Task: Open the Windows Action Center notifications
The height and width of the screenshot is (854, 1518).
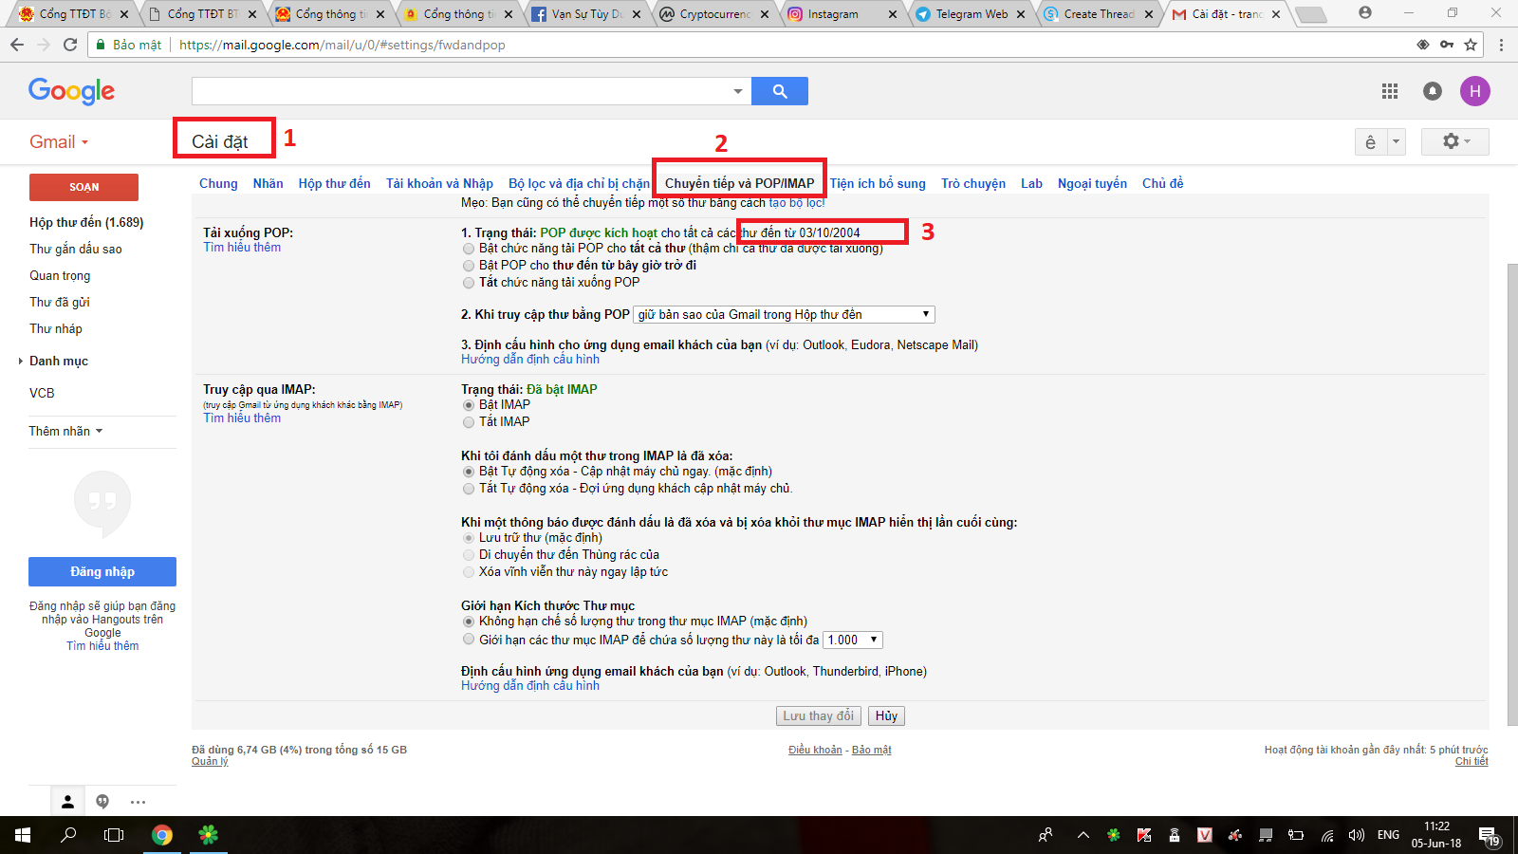Action: (x=1489, y=836)
